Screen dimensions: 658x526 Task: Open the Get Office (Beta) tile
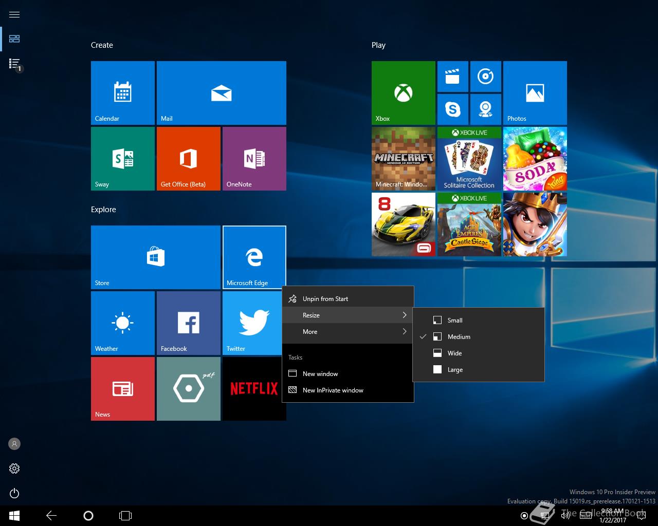(189, 159)
